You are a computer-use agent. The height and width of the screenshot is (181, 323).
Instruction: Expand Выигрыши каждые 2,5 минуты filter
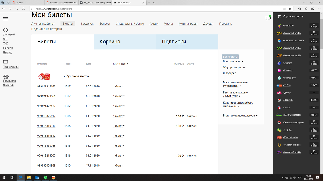(235, 94)
